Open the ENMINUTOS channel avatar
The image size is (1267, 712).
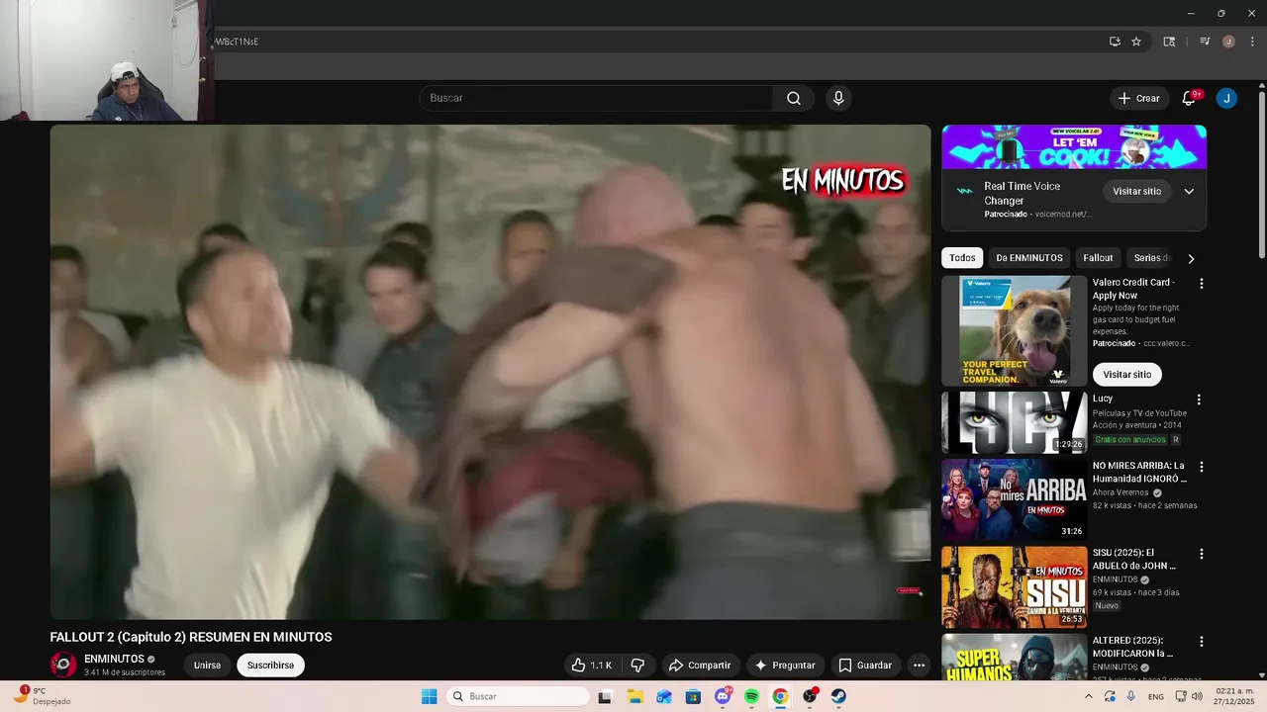[63, 665]
